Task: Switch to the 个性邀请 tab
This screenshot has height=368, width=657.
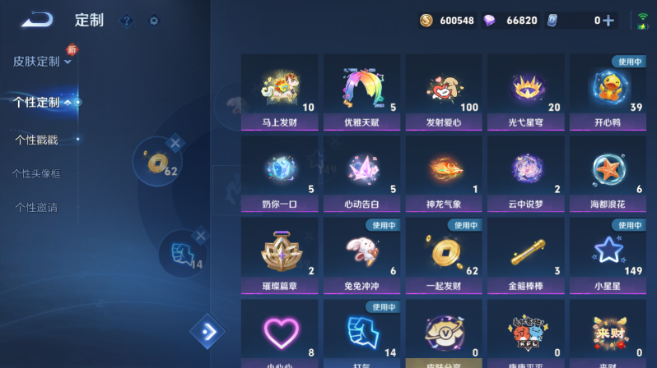Action: tap(36, 208)
